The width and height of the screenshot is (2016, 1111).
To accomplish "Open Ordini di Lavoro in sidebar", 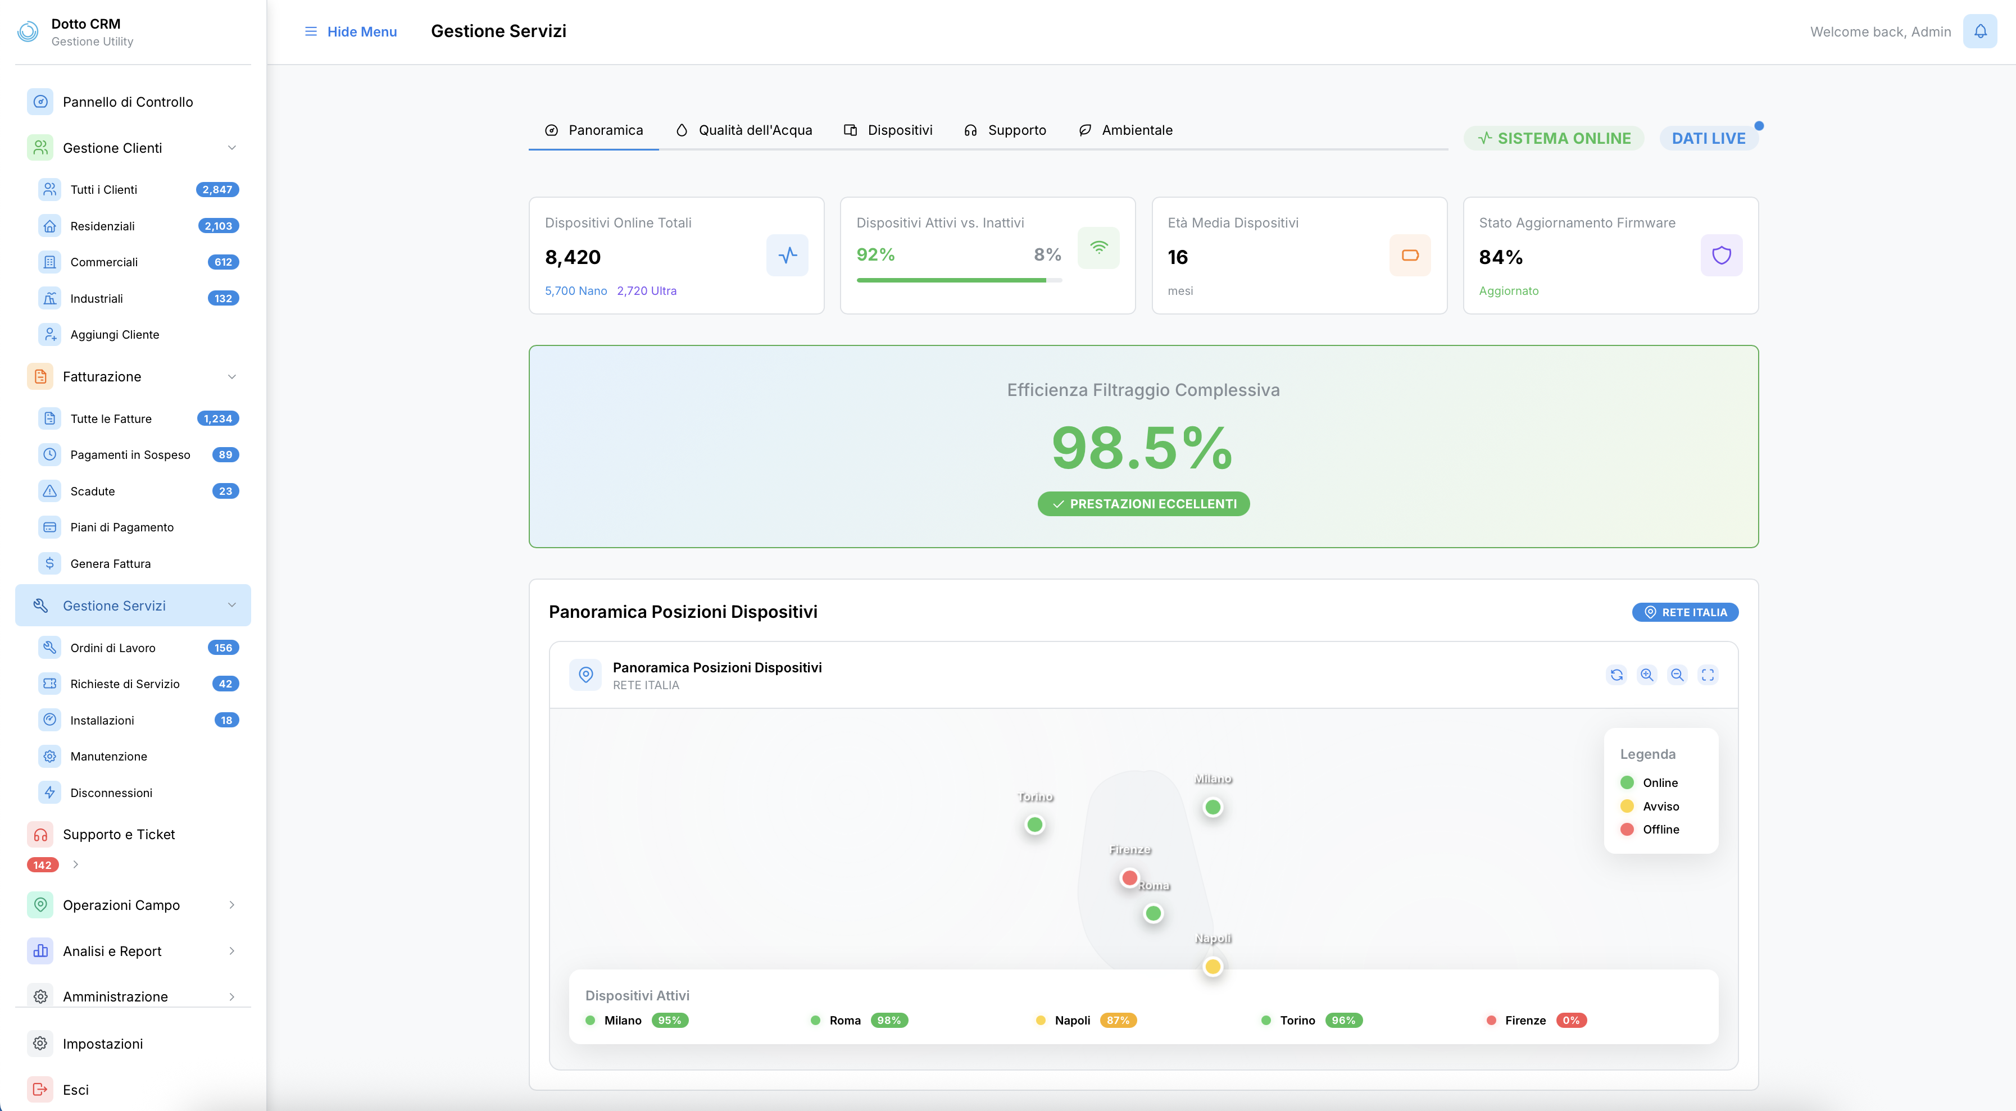I will 113,648.
